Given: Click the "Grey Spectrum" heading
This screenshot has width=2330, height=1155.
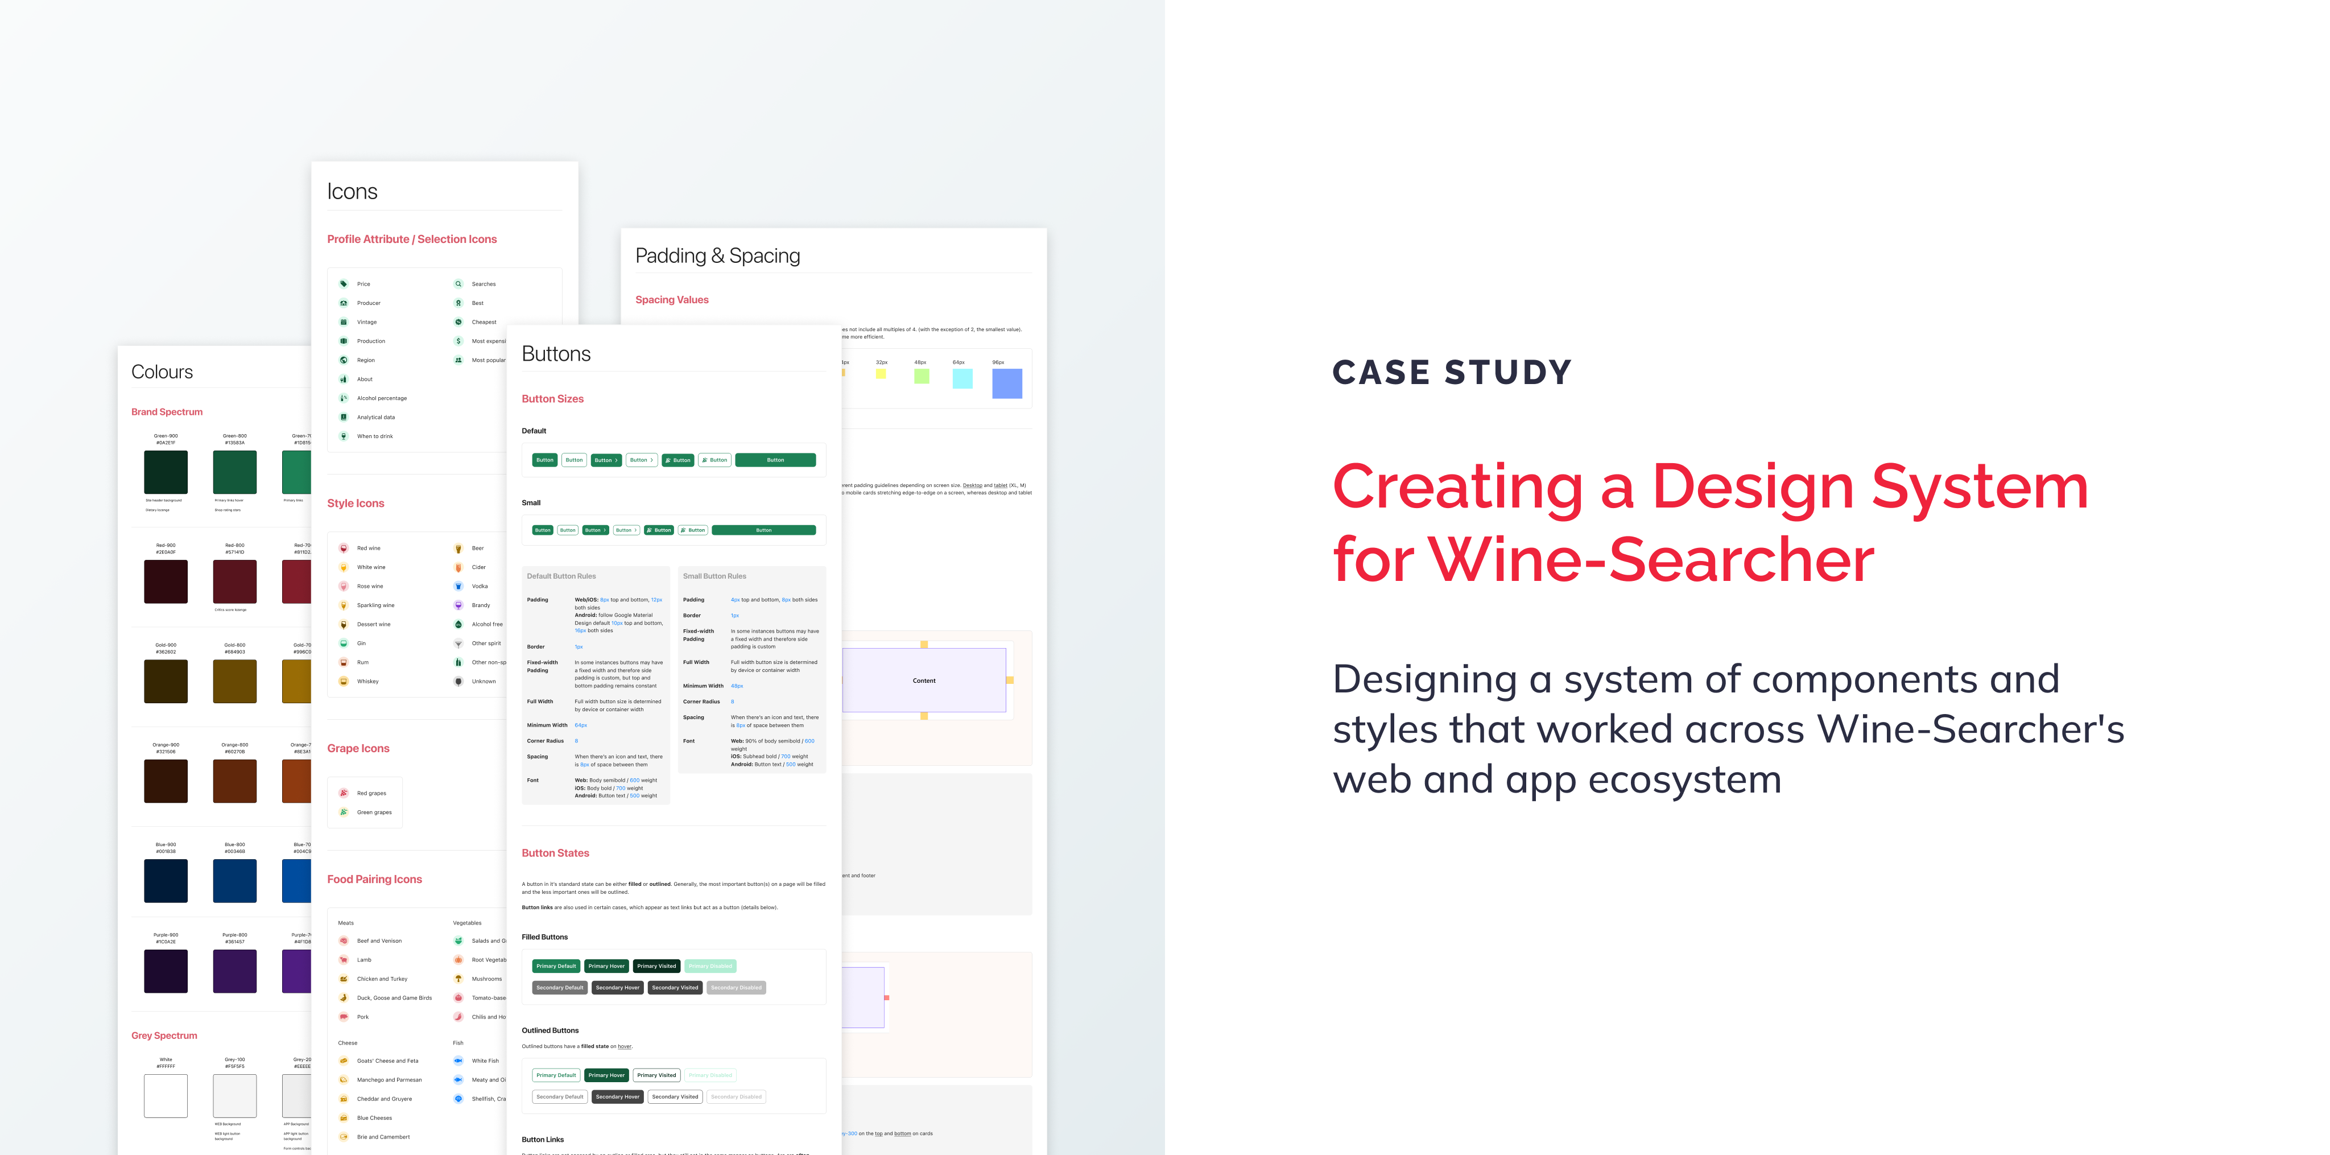Looking at the screenshot, I should pyautogui.click(x=164, y=1036).
